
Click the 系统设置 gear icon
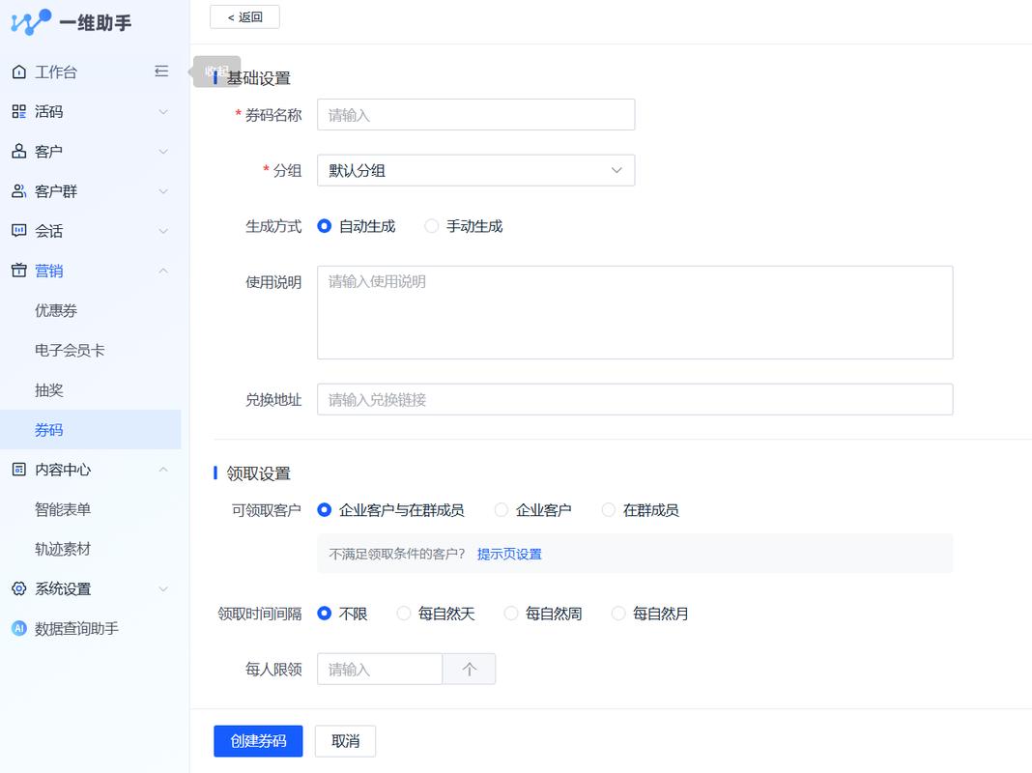(19, 588)
